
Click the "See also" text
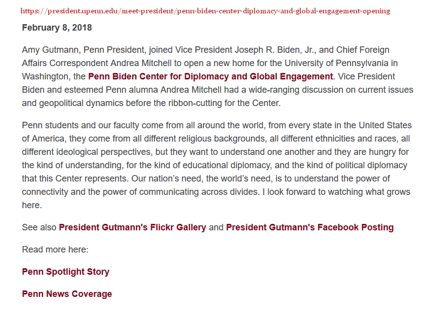(39, 227)
